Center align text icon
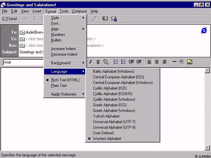The image size is (211, 158). [x=157, y=62]
